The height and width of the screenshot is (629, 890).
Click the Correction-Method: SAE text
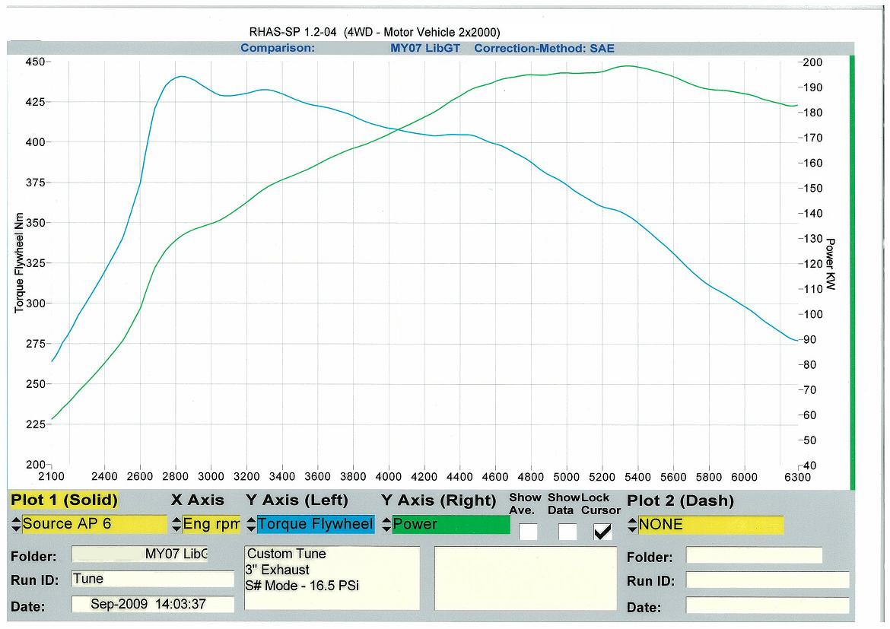545,48
